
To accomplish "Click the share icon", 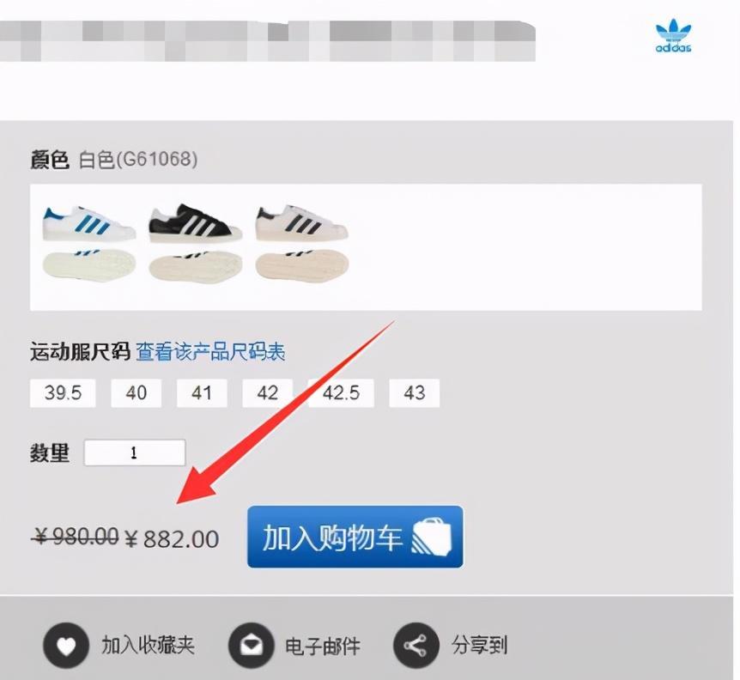I will [x=415, y=645].
